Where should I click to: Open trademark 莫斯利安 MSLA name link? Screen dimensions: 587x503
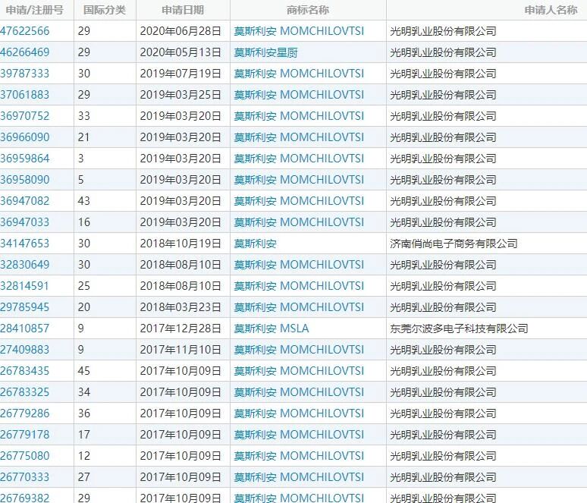(272, 329)
